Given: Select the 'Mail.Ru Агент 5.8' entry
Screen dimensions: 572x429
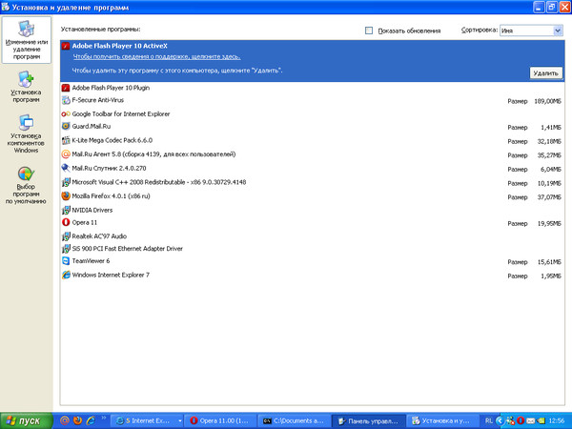Looking at the screenshot, I should pos(153,154).
